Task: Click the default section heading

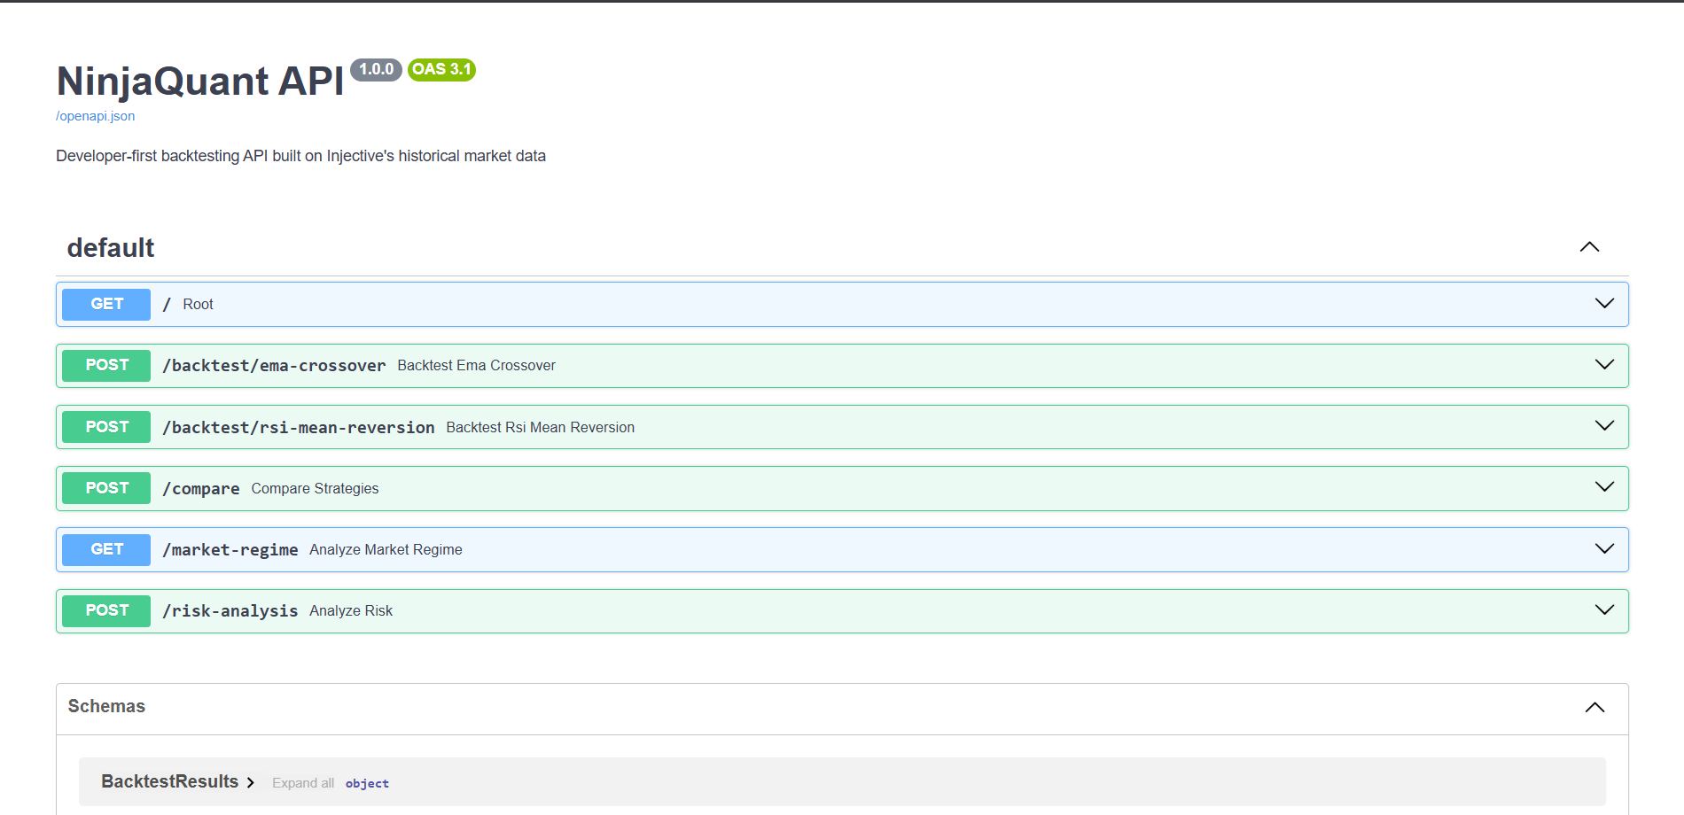Action: (111, 248)
